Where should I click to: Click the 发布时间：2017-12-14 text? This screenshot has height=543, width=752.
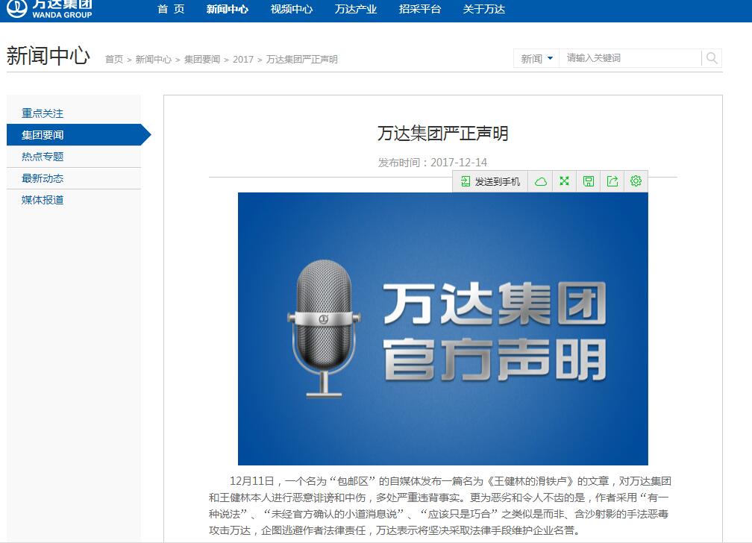point(432,163)
